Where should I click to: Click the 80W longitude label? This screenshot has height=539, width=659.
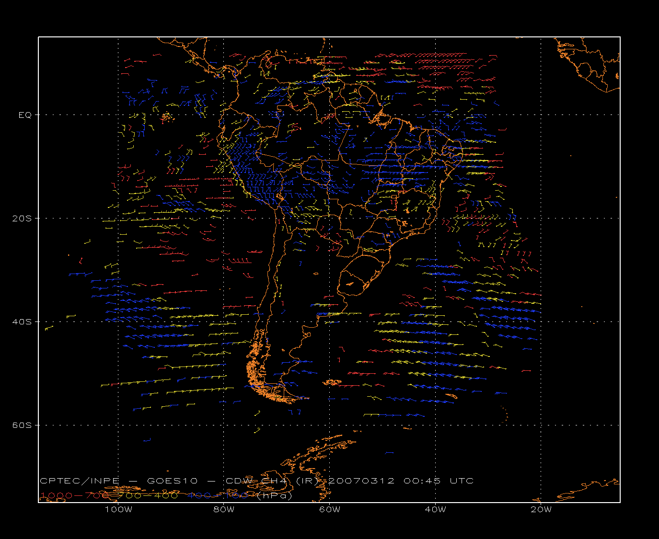pos(224,509)
